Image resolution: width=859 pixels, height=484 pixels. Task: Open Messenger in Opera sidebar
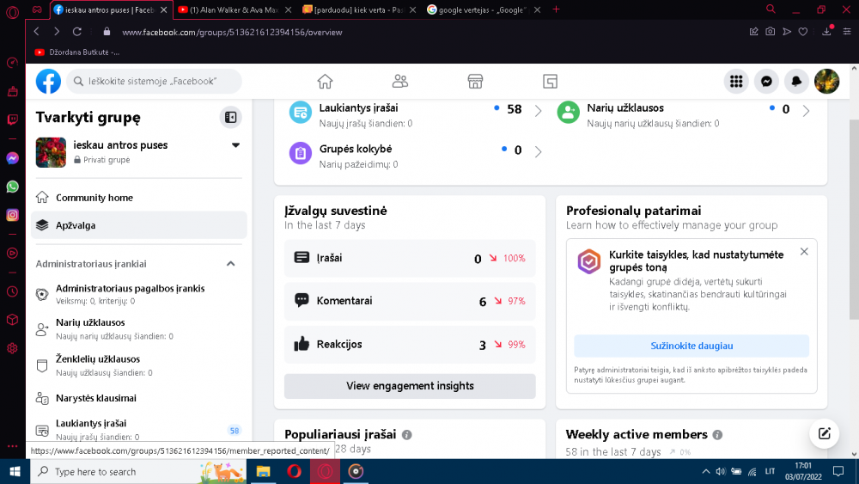pos(13,158)
